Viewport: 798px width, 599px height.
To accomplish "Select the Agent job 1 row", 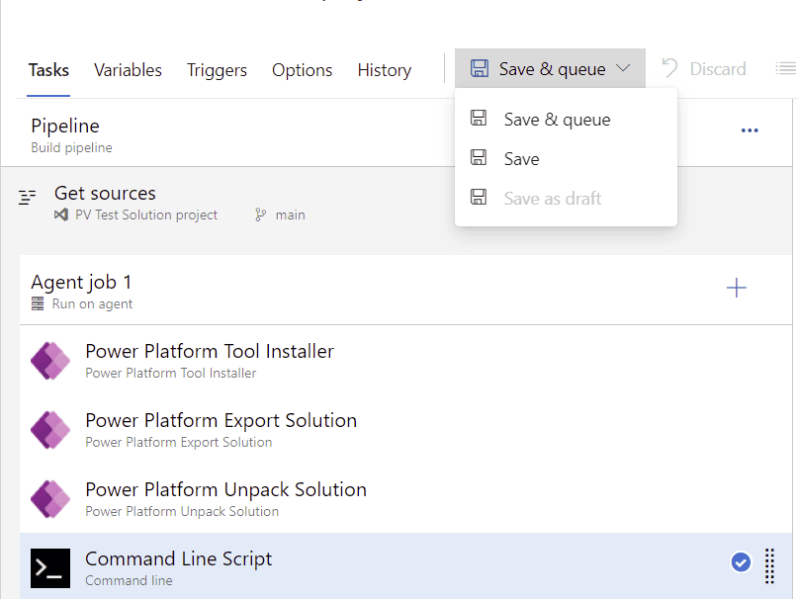I will coord(405,290).
